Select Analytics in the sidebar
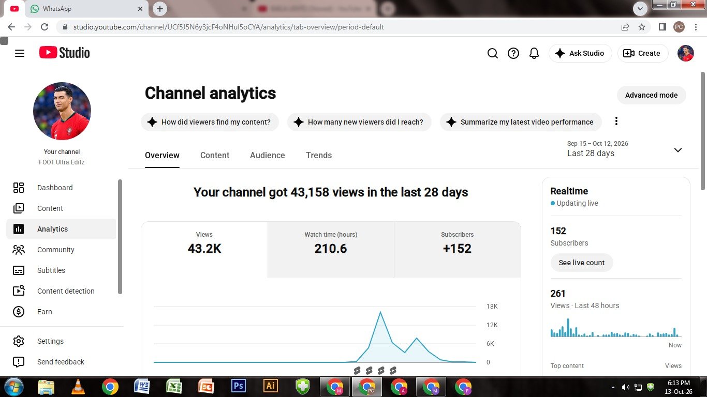This screenshot has width=707, height=397. click(x=61, y=229)
